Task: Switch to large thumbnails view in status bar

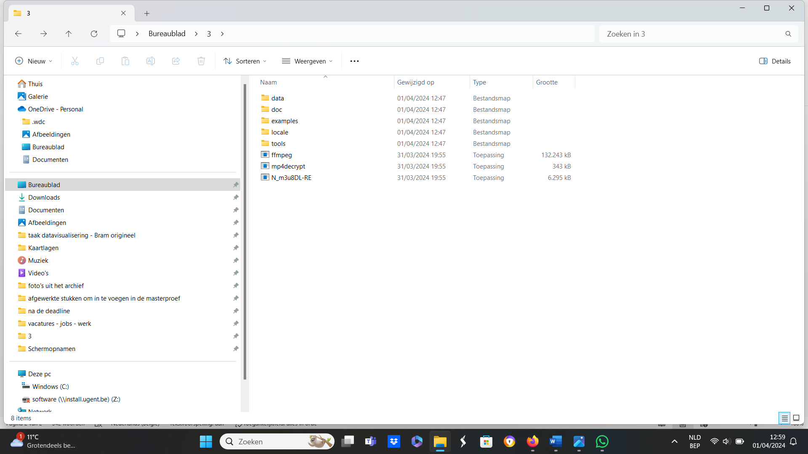Action: (796, 418)
